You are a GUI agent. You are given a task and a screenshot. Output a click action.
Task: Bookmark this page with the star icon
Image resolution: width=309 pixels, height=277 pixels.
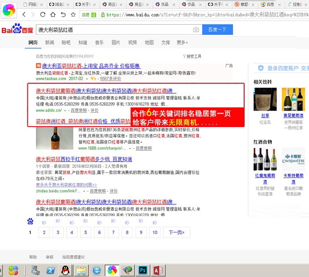tap(73, 14)
